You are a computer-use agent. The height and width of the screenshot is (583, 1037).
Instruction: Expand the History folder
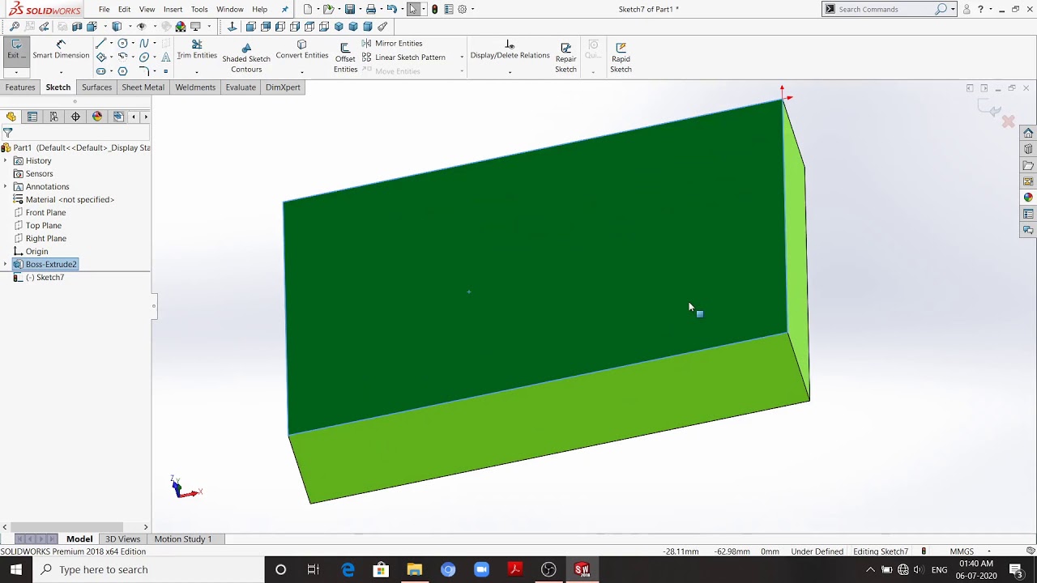(5, 160)
